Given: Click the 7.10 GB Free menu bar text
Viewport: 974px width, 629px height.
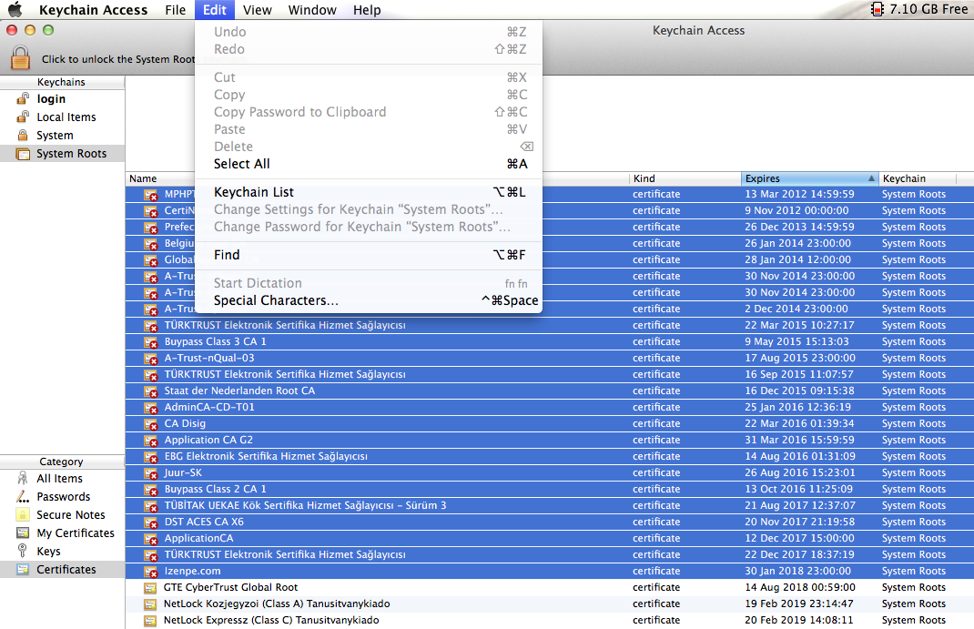Looking at the screenshot, I should coord(928,9).
